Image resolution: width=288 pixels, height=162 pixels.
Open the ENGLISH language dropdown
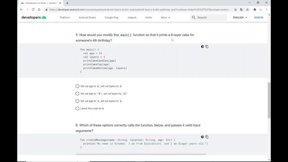click(x=240, y=18)
